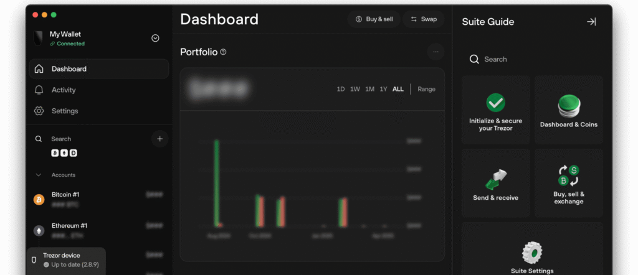
Task: Click the Suite Guide Search field
Action: (532, 59)
